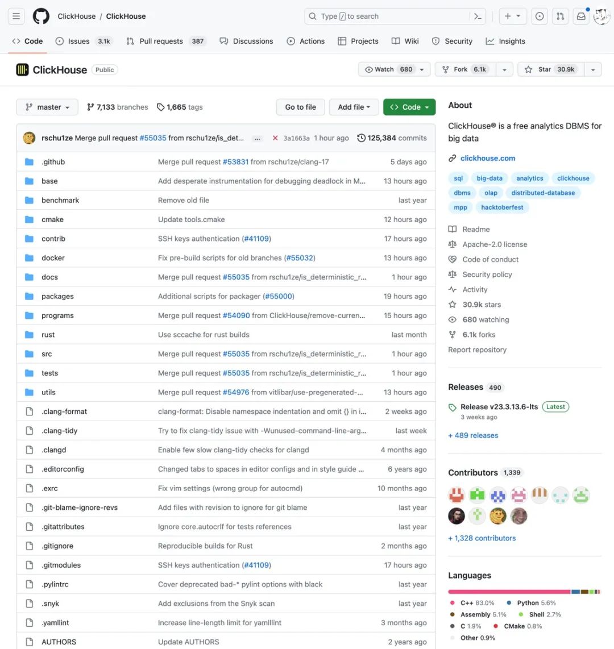Viewport: 614px width, 649px height.
Task: Select the hacktoberfest topic tag
Action: tap(502, 207)
